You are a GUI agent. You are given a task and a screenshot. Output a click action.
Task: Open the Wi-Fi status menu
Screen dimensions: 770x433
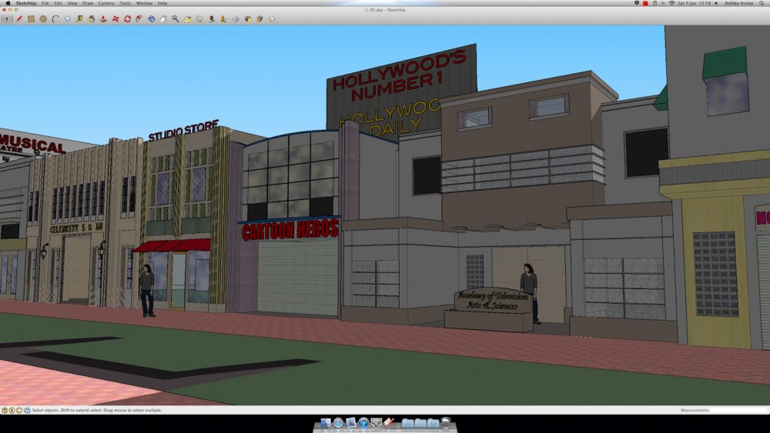pos(671,3)
